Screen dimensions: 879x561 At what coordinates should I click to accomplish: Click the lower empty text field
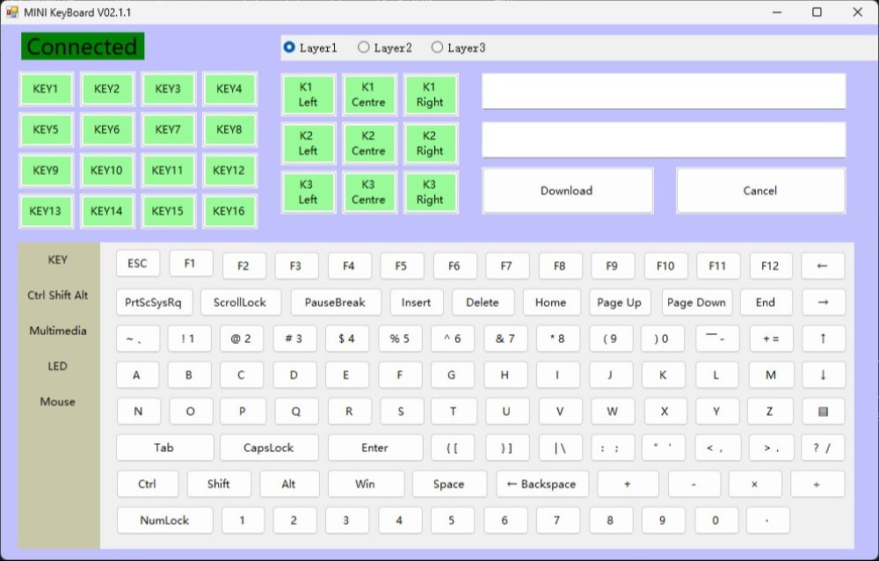664,140
